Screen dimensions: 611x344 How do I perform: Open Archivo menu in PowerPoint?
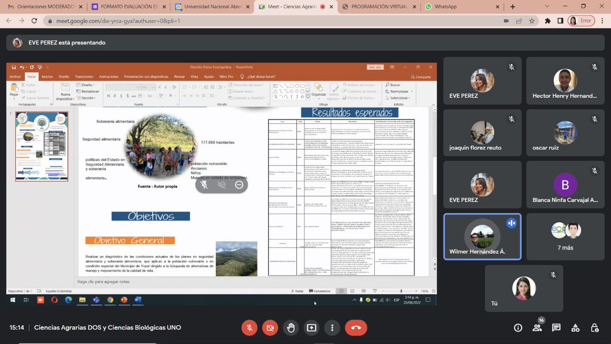click(x=15, y=76)
